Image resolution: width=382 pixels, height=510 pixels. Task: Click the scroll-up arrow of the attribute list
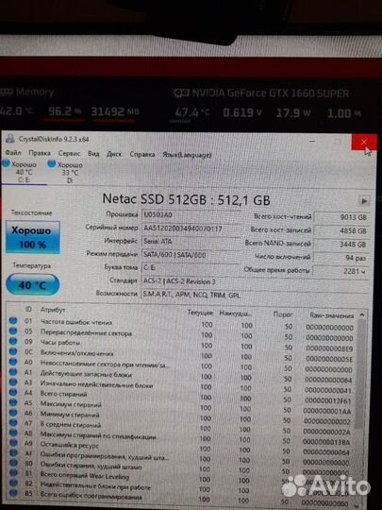pos(361,314)
